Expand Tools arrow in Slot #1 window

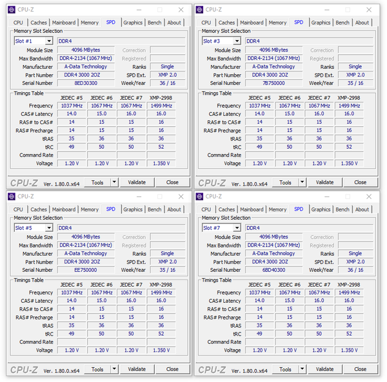coord(114,182)
